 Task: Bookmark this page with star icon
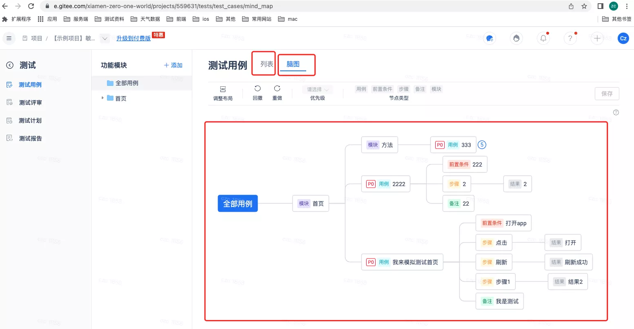pyautogui.click(x=584, y=6)
